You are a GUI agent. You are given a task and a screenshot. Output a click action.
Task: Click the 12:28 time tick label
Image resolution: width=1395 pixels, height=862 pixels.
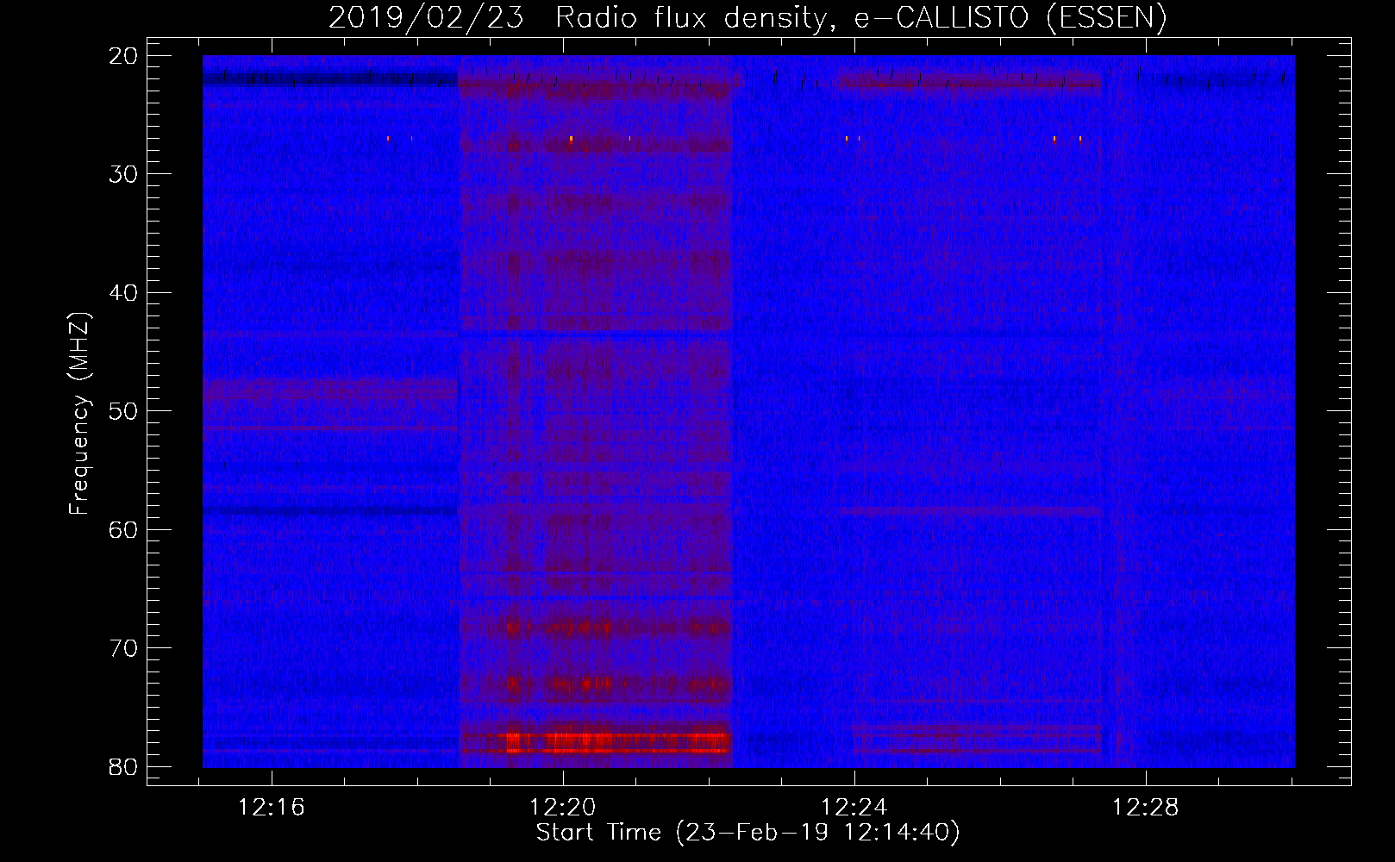(1146, 808)
